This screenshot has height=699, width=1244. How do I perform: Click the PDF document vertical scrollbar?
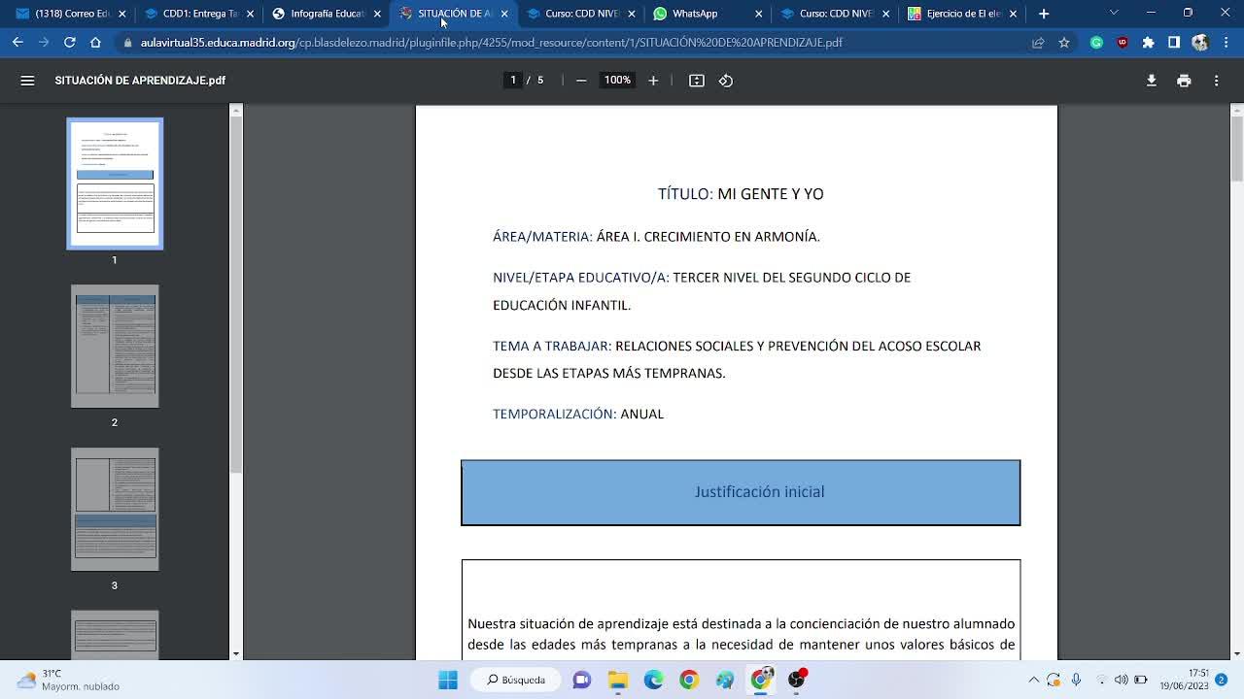1237,148
